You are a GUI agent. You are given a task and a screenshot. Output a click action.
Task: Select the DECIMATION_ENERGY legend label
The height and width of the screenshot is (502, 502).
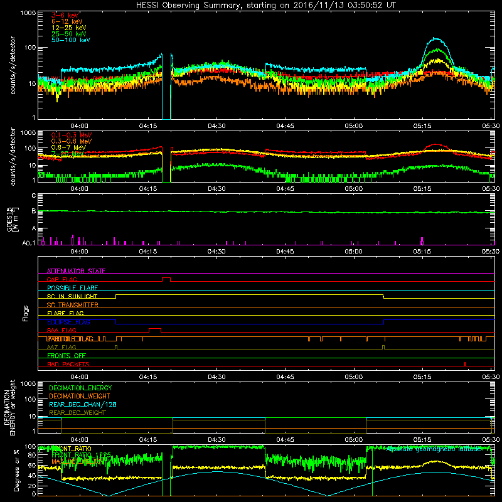(80, 388)
